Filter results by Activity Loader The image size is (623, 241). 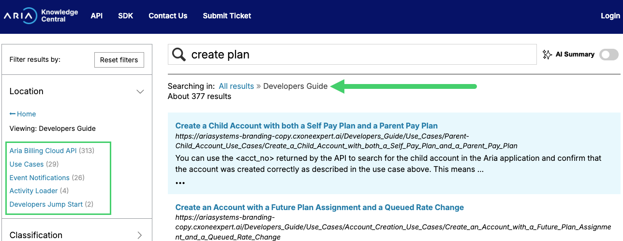33,191
